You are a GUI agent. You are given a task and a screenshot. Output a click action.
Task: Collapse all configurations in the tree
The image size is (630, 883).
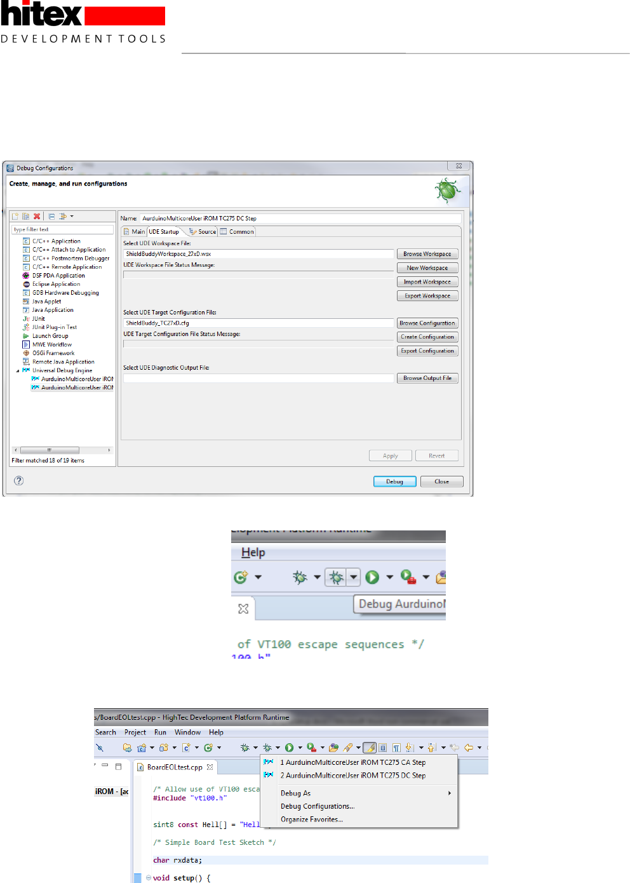51,216
